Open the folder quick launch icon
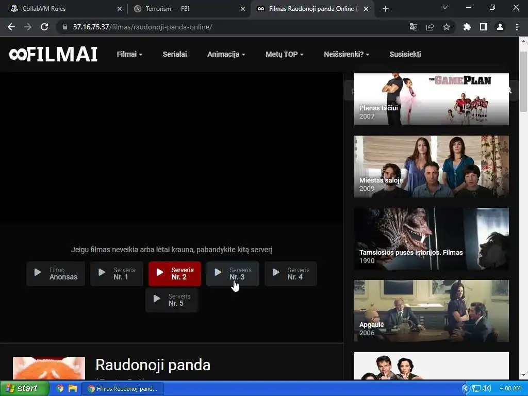Image resolution: width=528 pixels, height=396 pixels. [73, 389]
